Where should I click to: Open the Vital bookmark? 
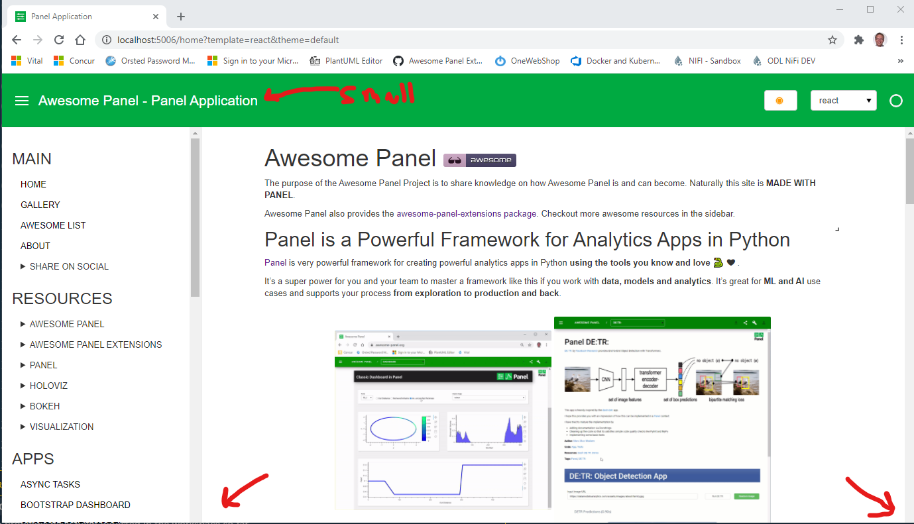click(x=27, y=60)
